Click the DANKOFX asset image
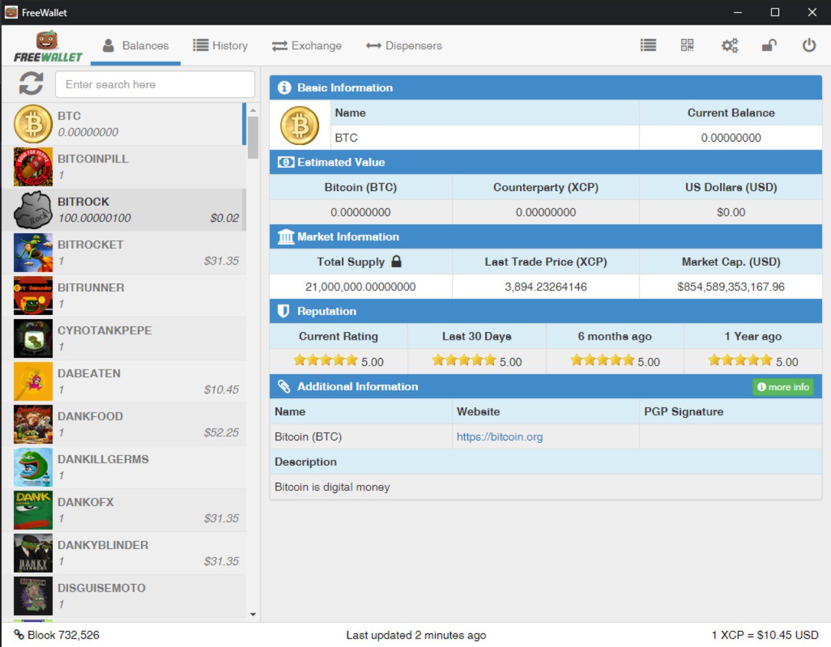The width and height of the screenshot is (831, 647). (33, 510)
